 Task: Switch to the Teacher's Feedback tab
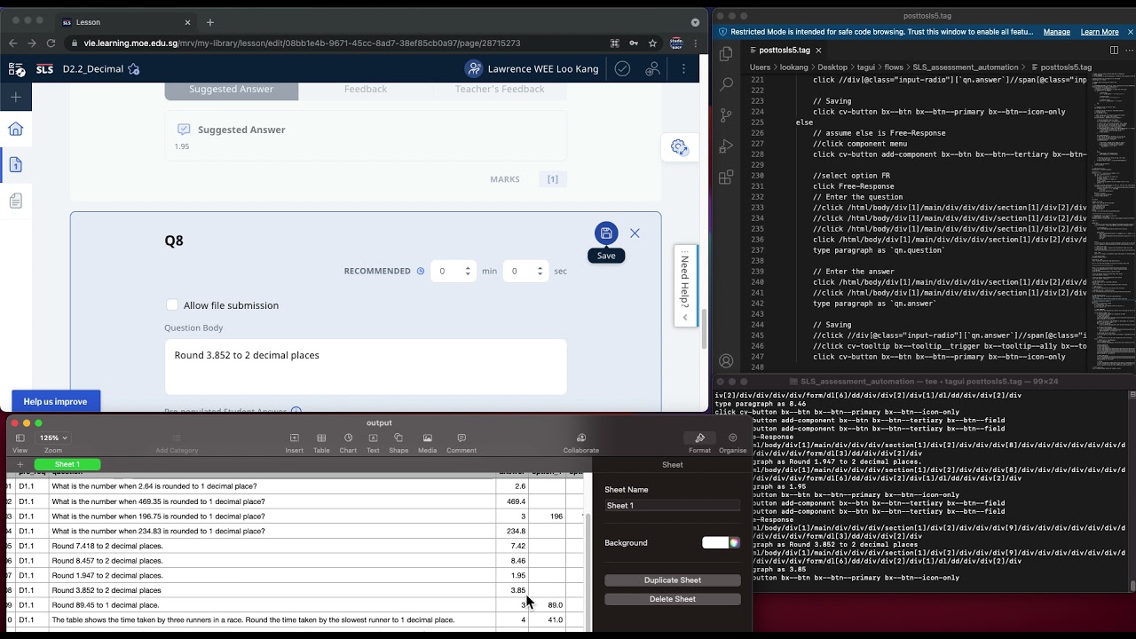point(500,89)
